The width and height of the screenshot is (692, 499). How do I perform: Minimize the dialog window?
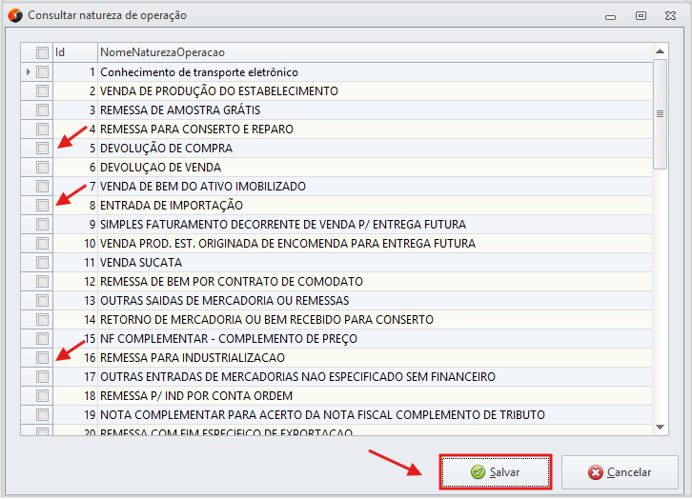(x=610, y=17)
